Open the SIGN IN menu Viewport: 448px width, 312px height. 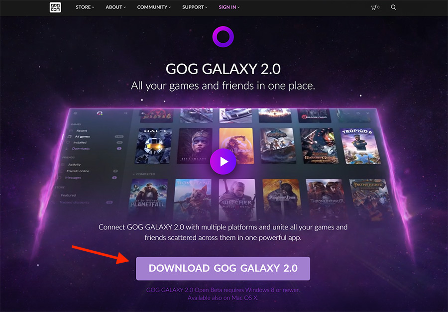point(229,7)
